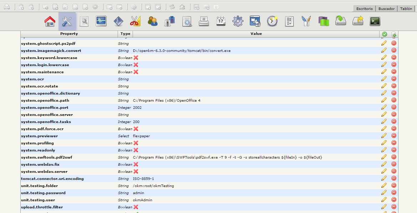
Task: Switch to the Escritorio tab
Action: [x=364, y=9]
